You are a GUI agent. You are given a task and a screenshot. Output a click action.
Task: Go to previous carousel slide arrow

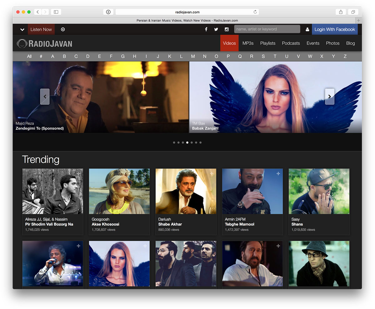point(45,97)
